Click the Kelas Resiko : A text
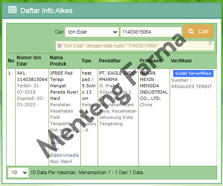The height and width of the screenshot is (186, 223). click(89, 124)
